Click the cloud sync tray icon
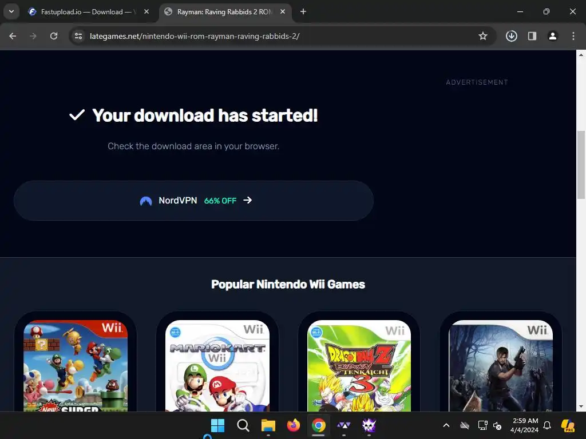Image resolution: width=586 pixels, height=439 pixels. tap(465, 425)
